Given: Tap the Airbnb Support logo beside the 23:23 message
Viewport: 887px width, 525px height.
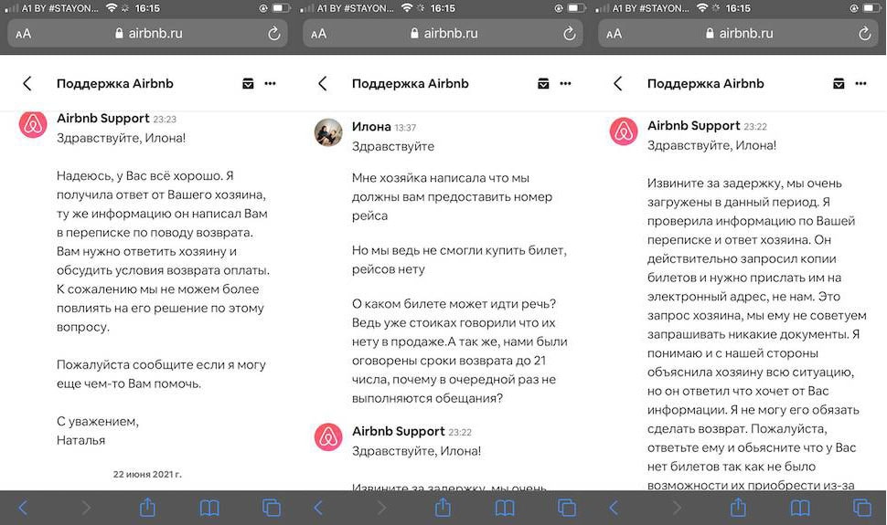Looking at the screenshot, I should tap(33, 124).
